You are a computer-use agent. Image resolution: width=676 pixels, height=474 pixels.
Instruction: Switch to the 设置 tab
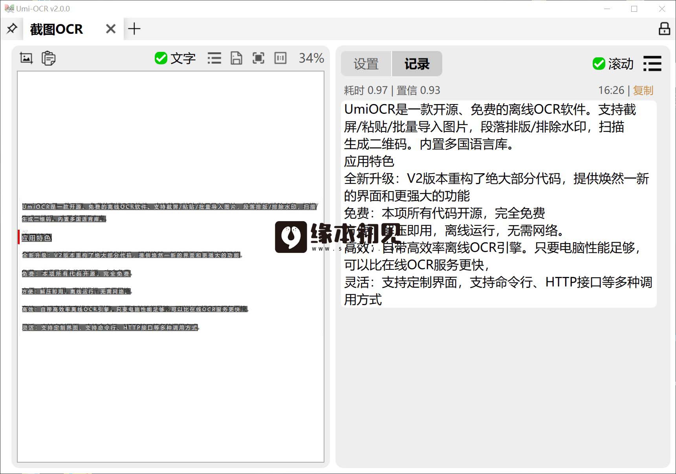(366, 64)
